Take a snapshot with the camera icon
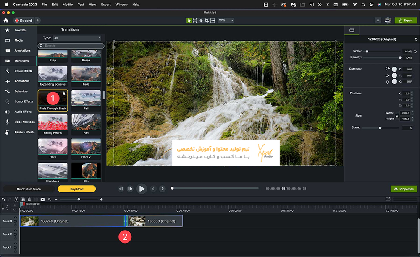This screenshot has height=257, width=420. [42, 200]
